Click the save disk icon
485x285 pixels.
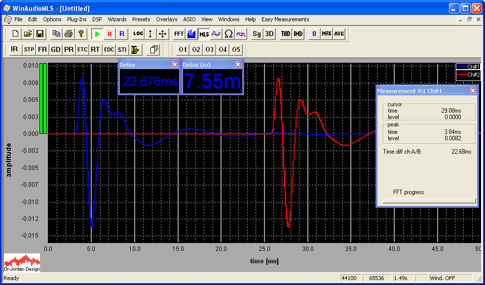pos(40,34)
